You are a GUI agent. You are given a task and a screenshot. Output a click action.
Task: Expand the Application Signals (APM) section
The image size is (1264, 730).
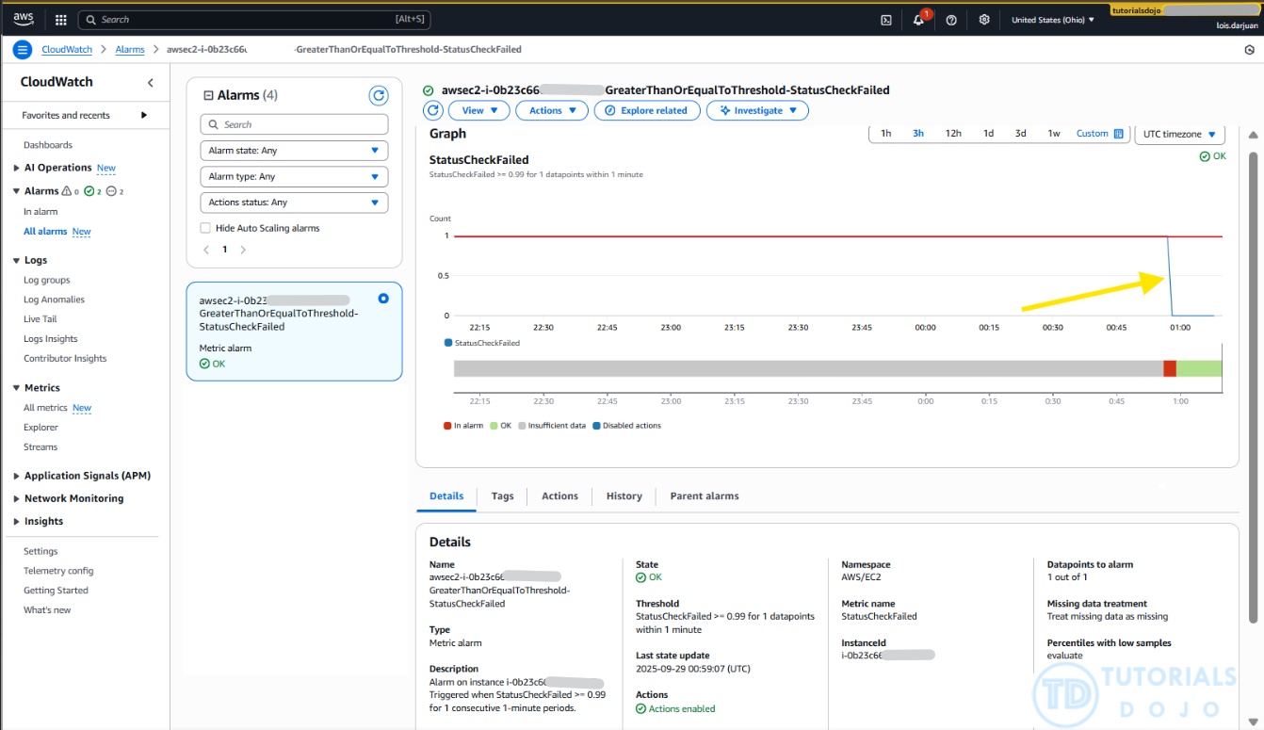[17, 476]
